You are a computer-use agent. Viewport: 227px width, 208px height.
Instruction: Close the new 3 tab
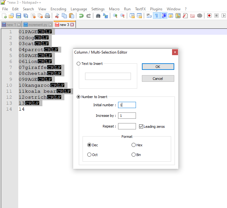72,25
